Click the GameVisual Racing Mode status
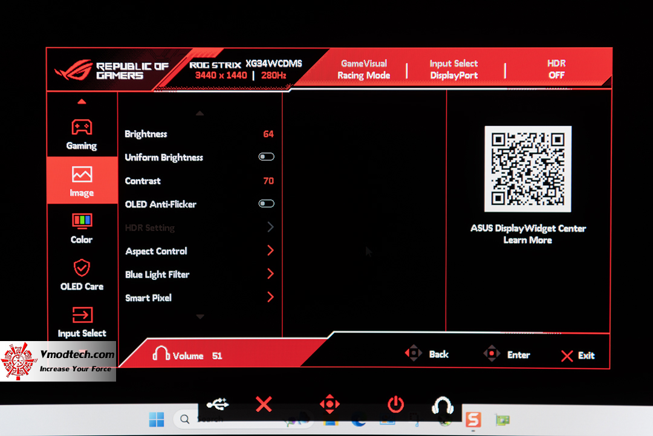653x436 pixels. pyautogui.click(x=363, y=69)
